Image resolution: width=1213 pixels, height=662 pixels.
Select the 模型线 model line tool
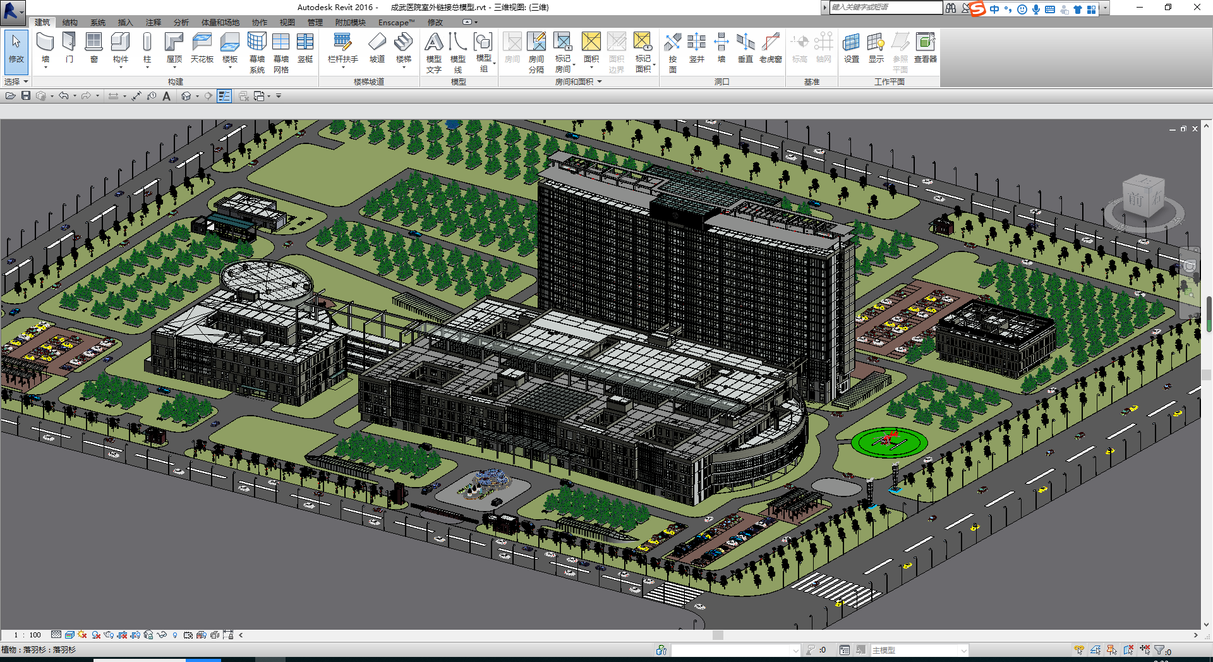[x=458, y=52]
